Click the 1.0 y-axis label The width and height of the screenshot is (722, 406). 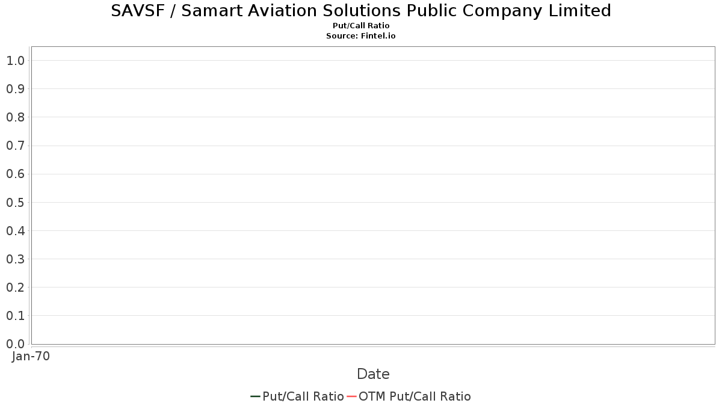click(x=15, y=60)
